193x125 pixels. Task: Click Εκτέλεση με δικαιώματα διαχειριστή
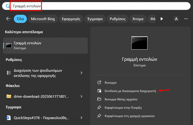(130, 91)
